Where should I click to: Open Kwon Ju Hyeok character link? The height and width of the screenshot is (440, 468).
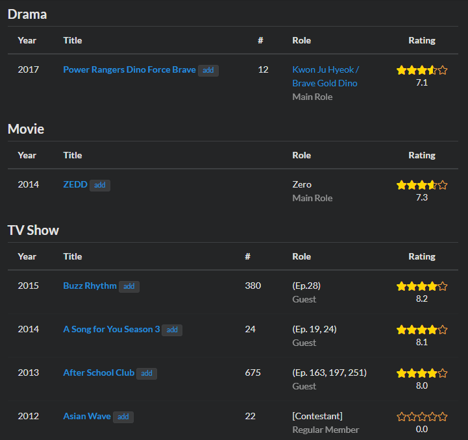(x=325, y=69)
